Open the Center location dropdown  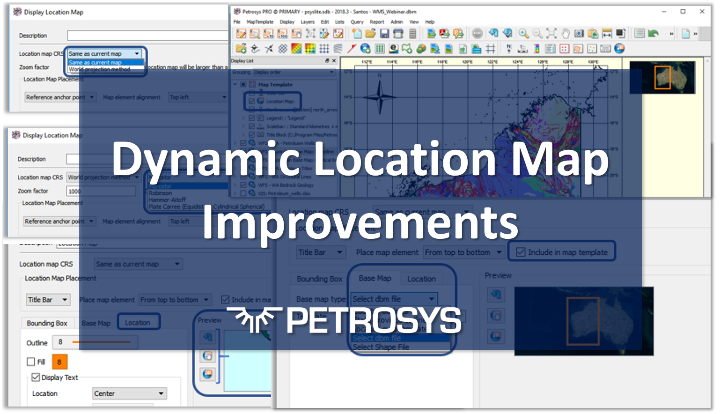point(129,393)
